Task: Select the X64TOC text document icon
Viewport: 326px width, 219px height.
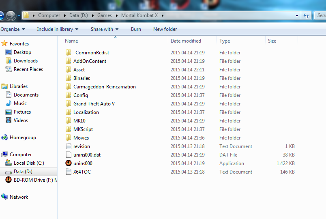Action: click(69, 172)
